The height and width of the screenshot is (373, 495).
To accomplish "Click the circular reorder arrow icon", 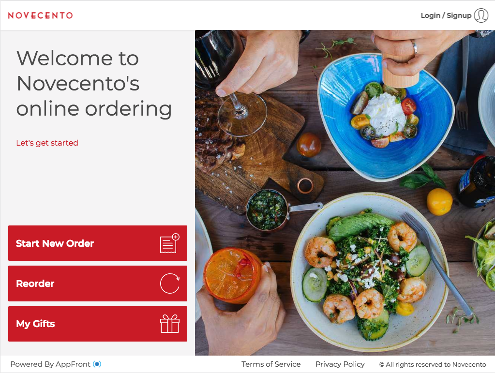I will tap(170, 283).
